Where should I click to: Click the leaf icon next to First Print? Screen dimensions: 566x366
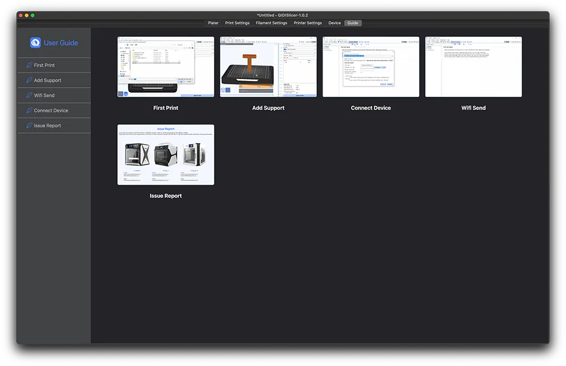29,65
